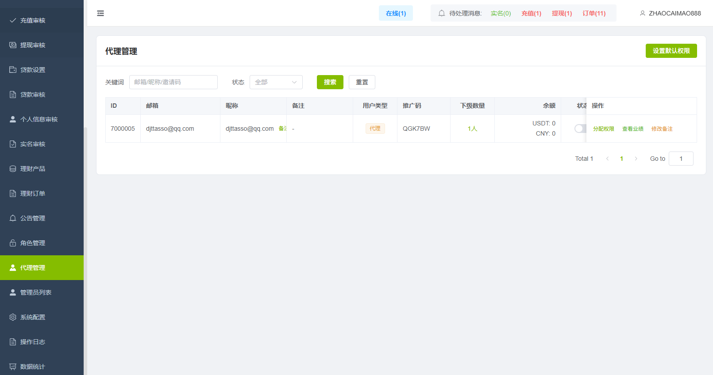This screenshot has height=375, width=713.
Task: Click the notification bell icon
Action: [x=441, y=13]
